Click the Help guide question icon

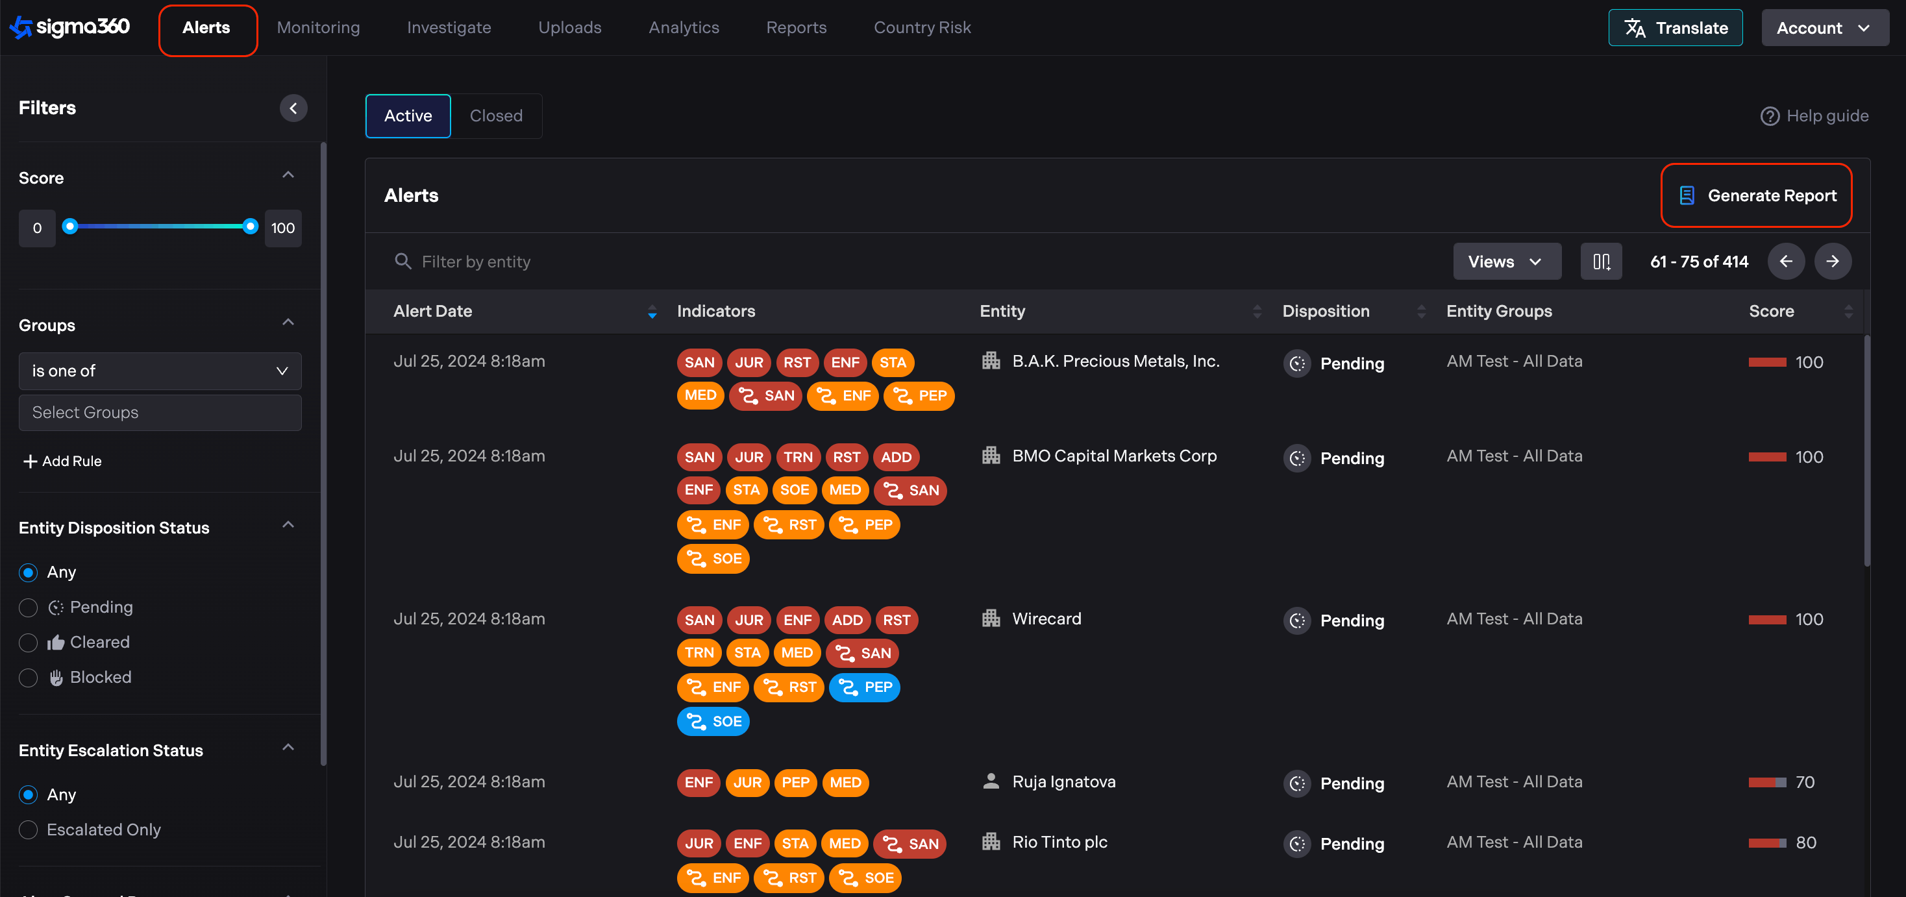pyautogui.click(x=1769, y=116)
